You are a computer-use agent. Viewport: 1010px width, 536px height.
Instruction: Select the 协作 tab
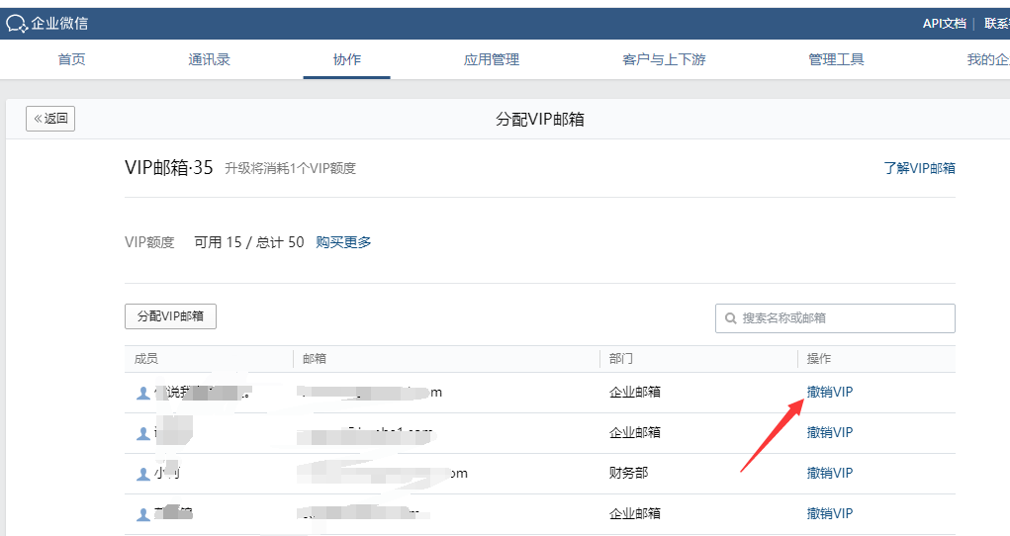346,59
